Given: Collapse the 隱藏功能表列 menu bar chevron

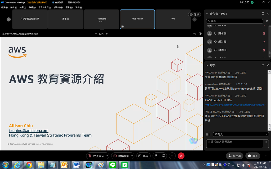Looking at the screenshot, I should [83, 2].
